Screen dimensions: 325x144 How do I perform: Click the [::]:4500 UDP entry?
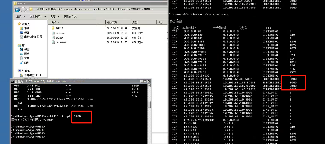click(34, 92)
